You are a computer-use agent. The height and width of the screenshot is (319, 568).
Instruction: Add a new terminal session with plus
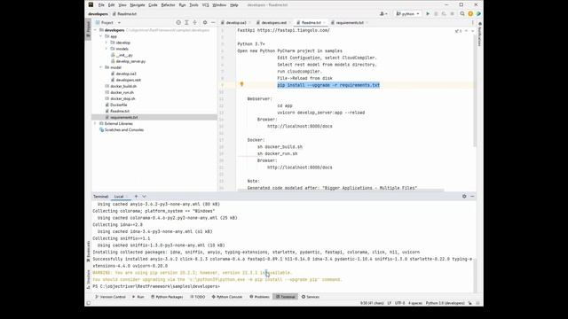point(136,197)
